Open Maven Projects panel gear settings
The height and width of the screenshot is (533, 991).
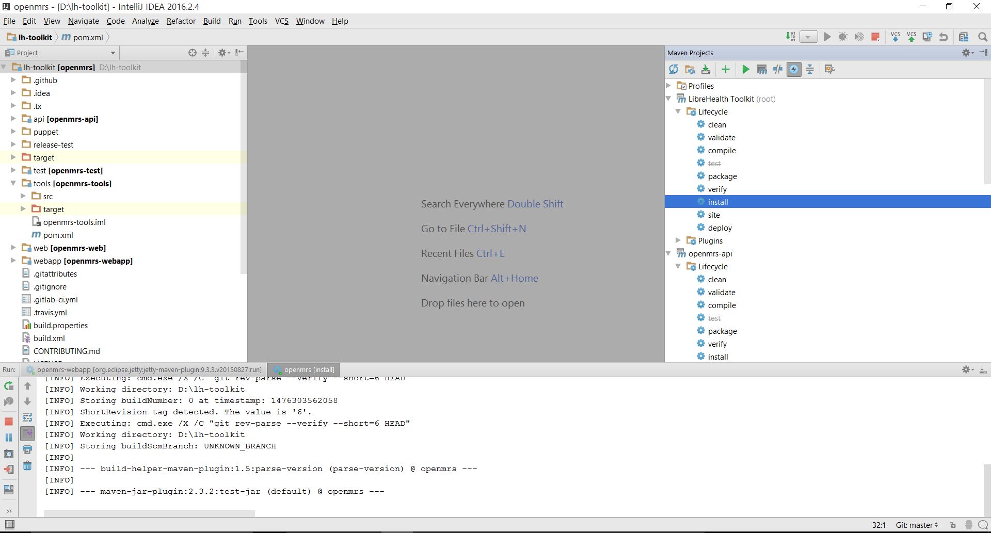point(968,53)
